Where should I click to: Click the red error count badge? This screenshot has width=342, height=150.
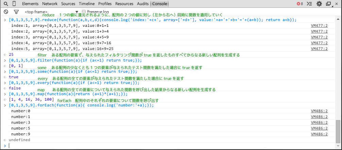(300, 4)
